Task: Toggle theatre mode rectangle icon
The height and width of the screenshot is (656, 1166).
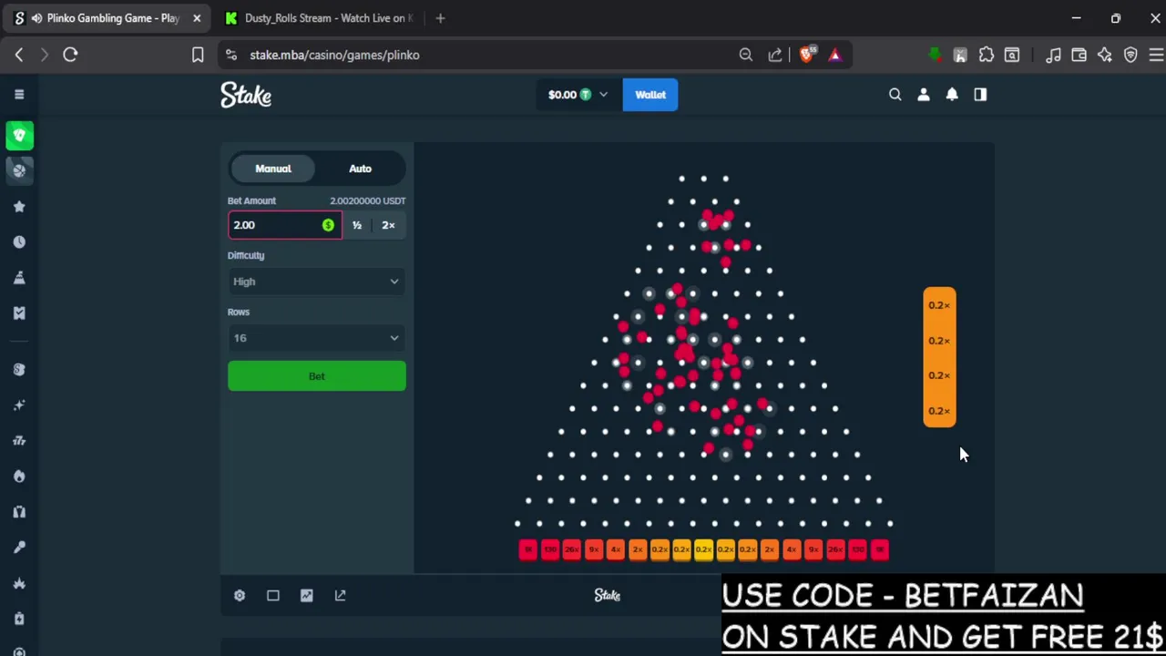Action: point(273,595)
